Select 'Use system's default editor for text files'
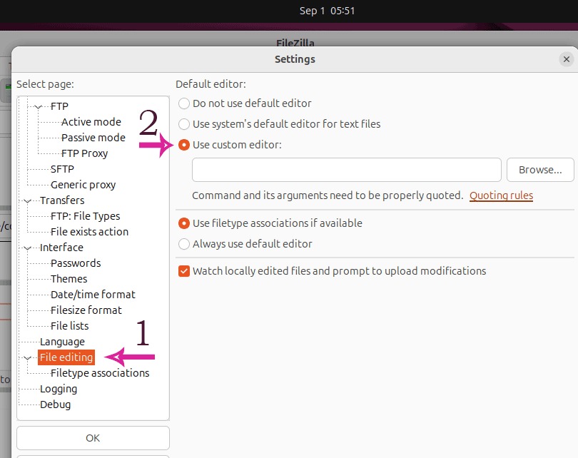The width and height of the screenshot is (578, 458). (184, 124)
